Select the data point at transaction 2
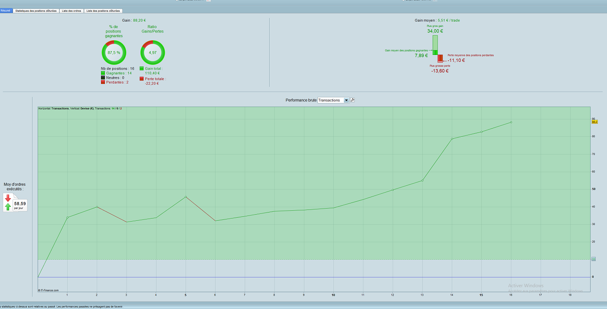The height and width of the screenshot is (309, 607). (x=97, y=207)
